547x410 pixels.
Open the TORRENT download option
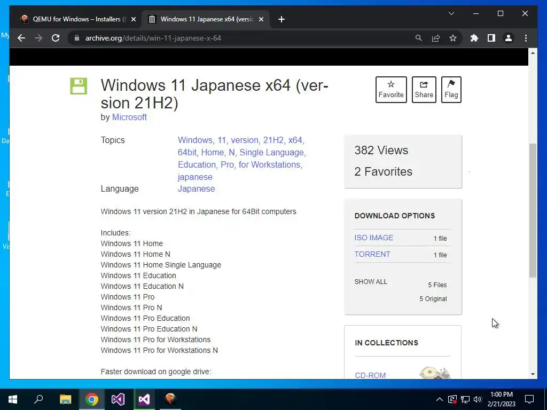[372, 254]
